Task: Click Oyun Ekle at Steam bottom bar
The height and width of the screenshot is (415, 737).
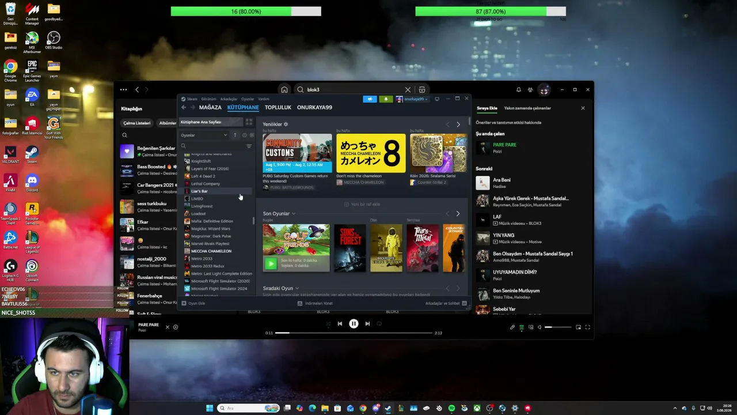Action: (x=193, y=303)
